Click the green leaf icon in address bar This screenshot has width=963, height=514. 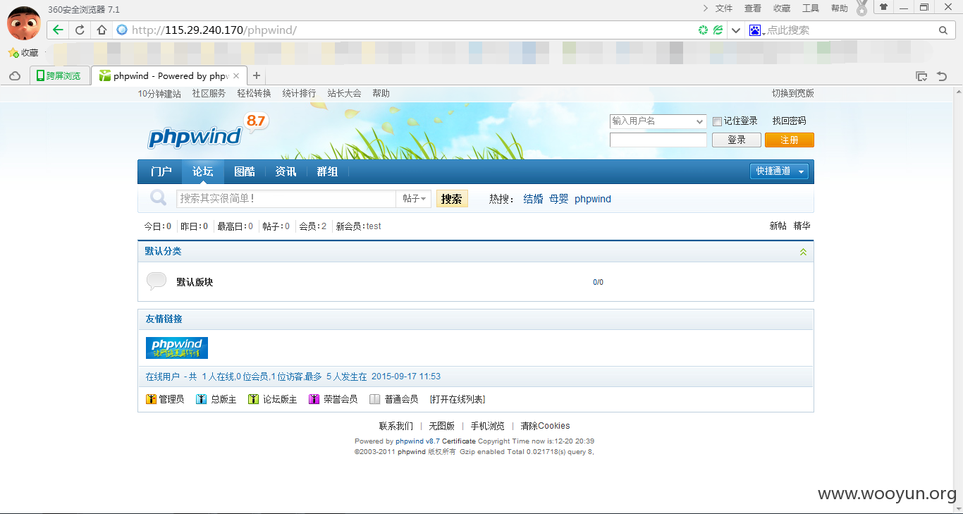click(718, 30)
